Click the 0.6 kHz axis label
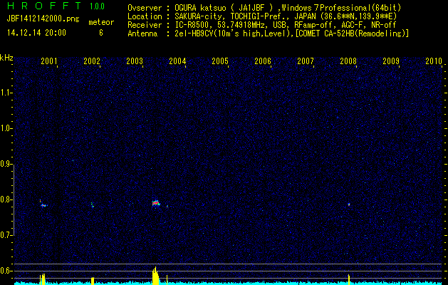 [x=6, y=271]
